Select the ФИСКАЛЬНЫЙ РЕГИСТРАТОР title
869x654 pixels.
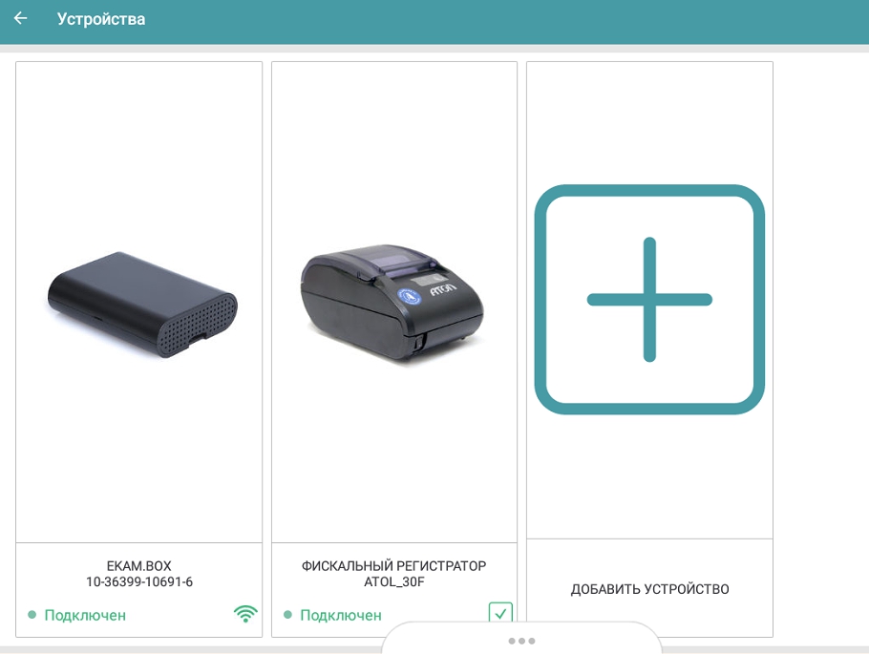pos(394,566)
